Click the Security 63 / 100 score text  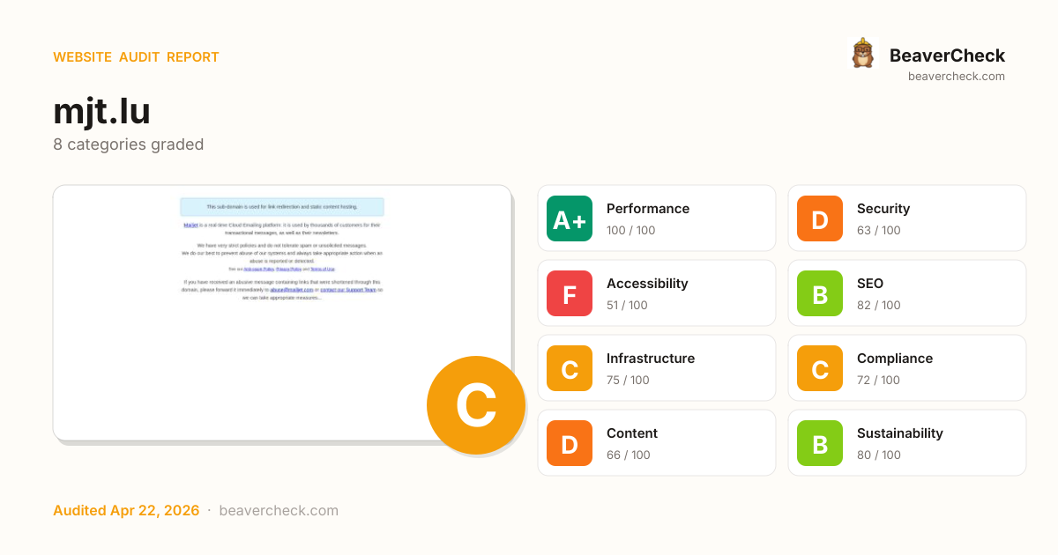click(878, 231)
